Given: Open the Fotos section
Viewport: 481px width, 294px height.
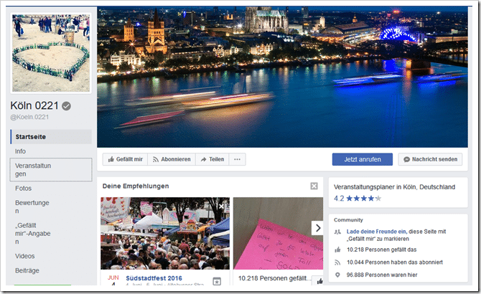Looking at the screenshot, I should [x=23, y=189].
